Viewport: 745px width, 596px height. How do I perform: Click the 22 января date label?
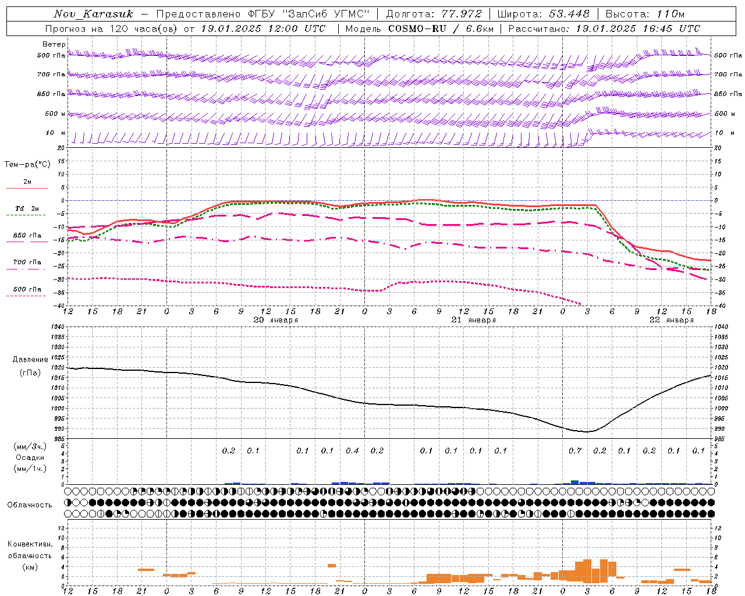tap(672, 320)
